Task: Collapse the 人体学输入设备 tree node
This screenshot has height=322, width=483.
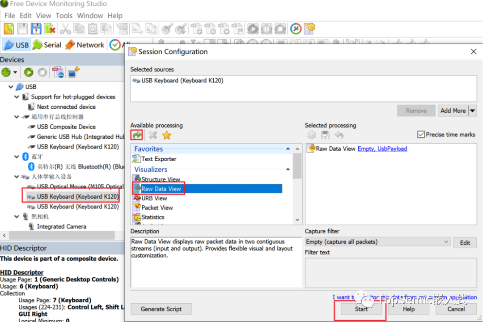Action: pos(17,177)
